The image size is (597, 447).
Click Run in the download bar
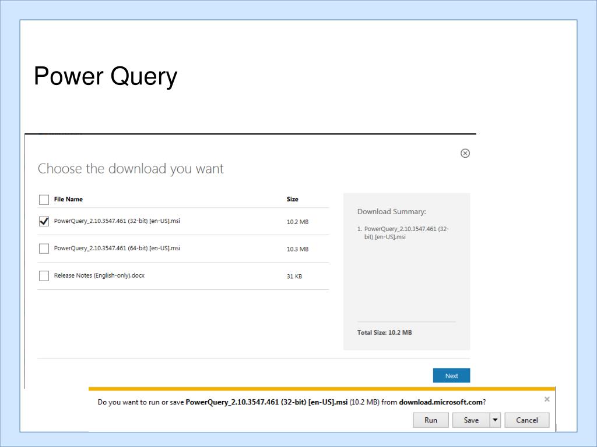[x=431, y=420]
